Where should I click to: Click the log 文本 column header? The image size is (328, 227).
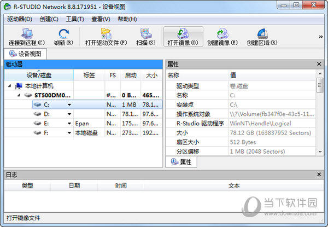234,185
